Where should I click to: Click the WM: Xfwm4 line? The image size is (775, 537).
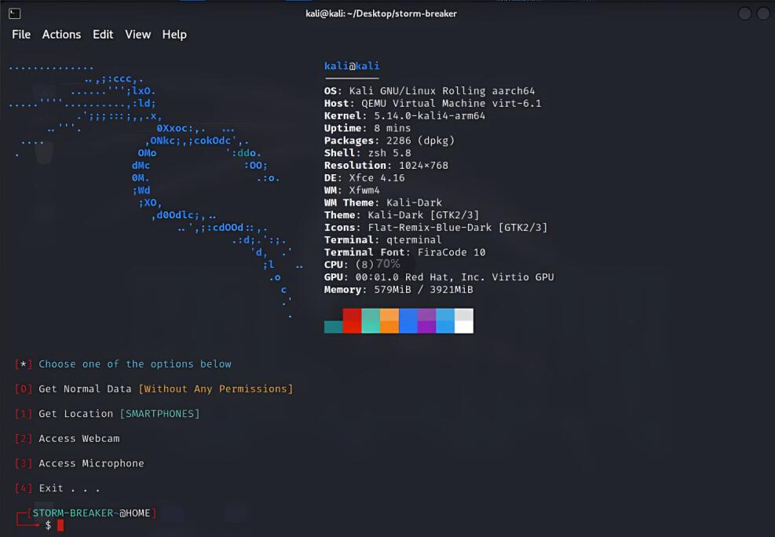pos(352,190)
